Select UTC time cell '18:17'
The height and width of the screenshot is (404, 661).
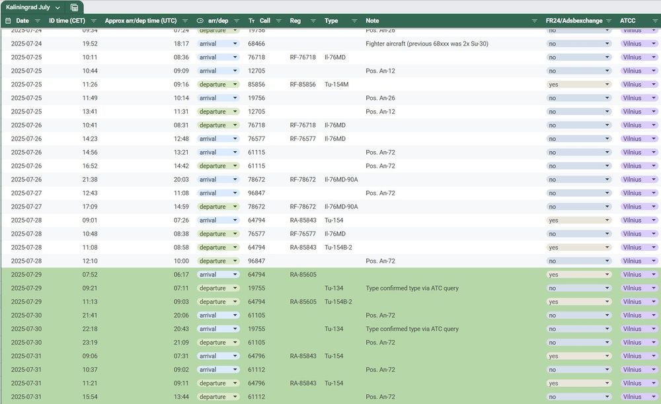pyautogui.click(x=181, y=44)
